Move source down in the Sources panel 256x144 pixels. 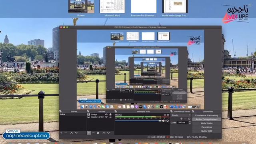[108, 133]
